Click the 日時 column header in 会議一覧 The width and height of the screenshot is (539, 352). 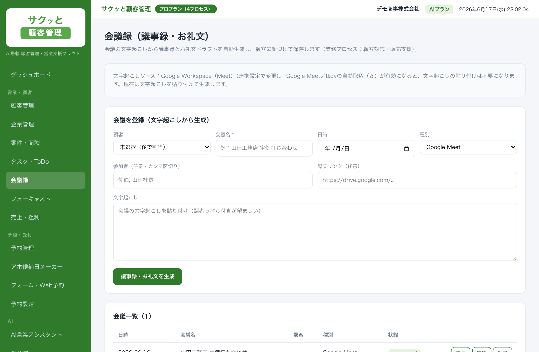click(x=123, y=335)
